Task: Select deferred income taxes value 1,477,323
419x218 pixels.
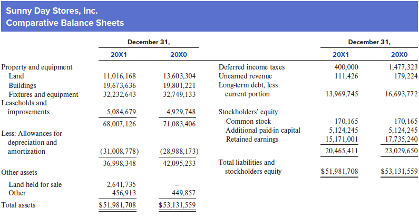Action: [x=403, y=67]
